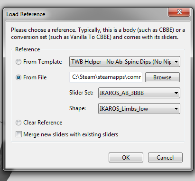
Task: Confirm with the OK button
Action: (126, 158)
